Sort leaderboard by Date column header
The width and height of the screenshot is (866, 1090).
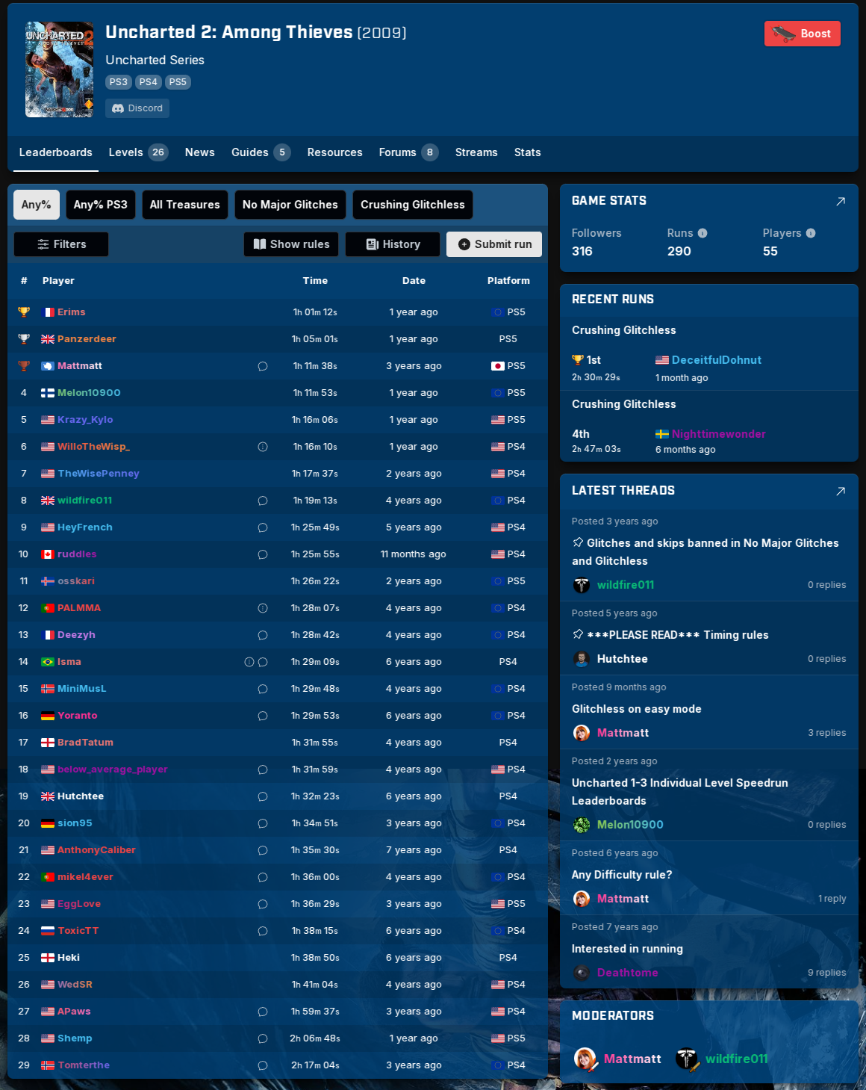[414, 281]
